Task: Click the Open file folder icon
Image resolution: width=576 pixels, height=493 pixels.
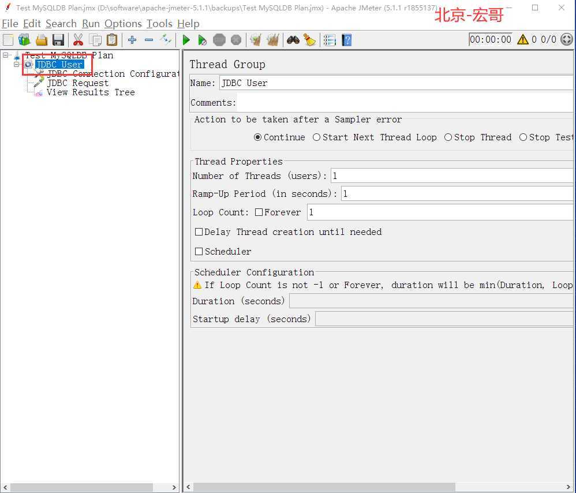Action: [42, 40]
